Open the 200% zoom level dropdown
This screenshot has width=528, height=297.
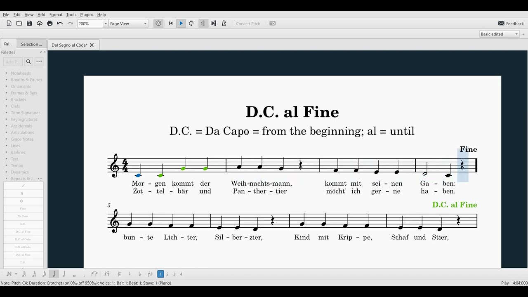106,24
